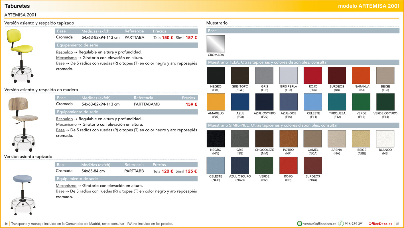The image size is (404, 228).
Task: Pick the GRIS (F02) fabric swatch
Action: [264, 76]
